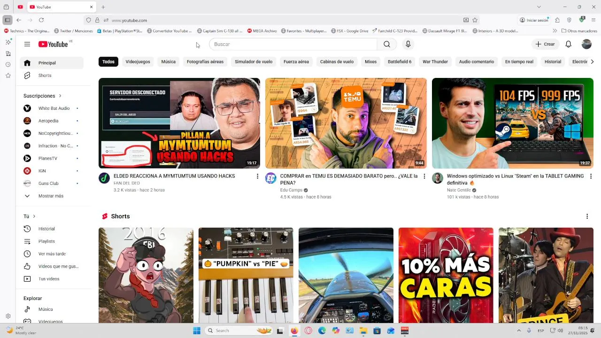
Task: Click the magnifier search button
Action: click(386, 44)
